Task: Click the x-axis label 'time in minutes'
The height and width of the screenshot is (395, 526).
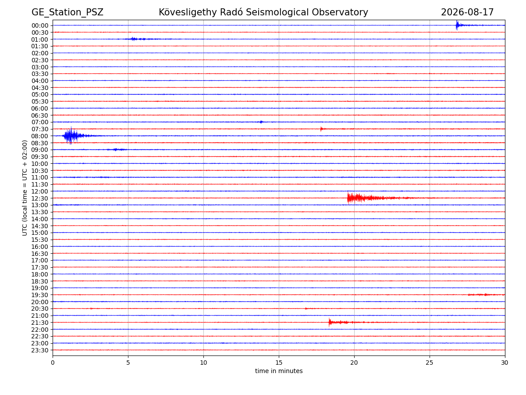Action: (x=279, y=371)
